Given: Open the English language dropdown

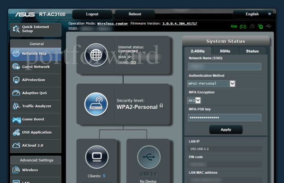Looking at the screenshot, I should tap(253, 14).
